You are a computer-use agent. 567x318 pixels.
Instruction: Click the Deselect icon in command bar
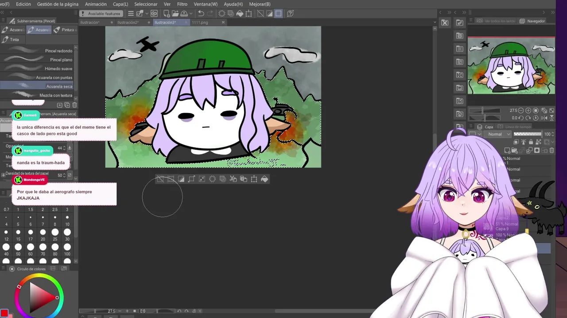pyautogui.click(x=260, y=14)
